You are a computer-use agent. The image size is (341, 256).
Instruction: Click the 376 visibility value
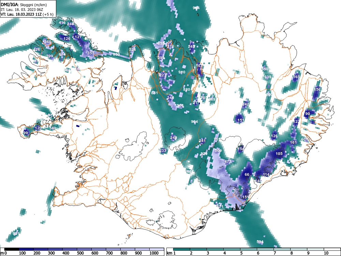170,46
